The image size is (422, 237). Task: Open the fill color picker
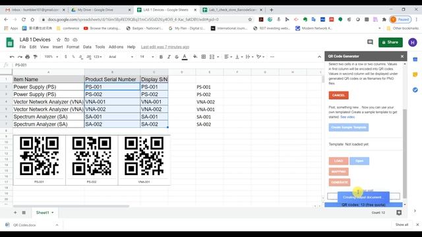[x=195, y=57]
